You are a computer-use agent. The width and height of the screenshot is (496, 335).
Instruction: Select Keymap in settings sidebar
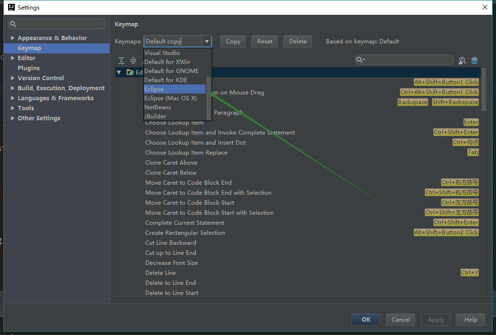click(56, 48)
